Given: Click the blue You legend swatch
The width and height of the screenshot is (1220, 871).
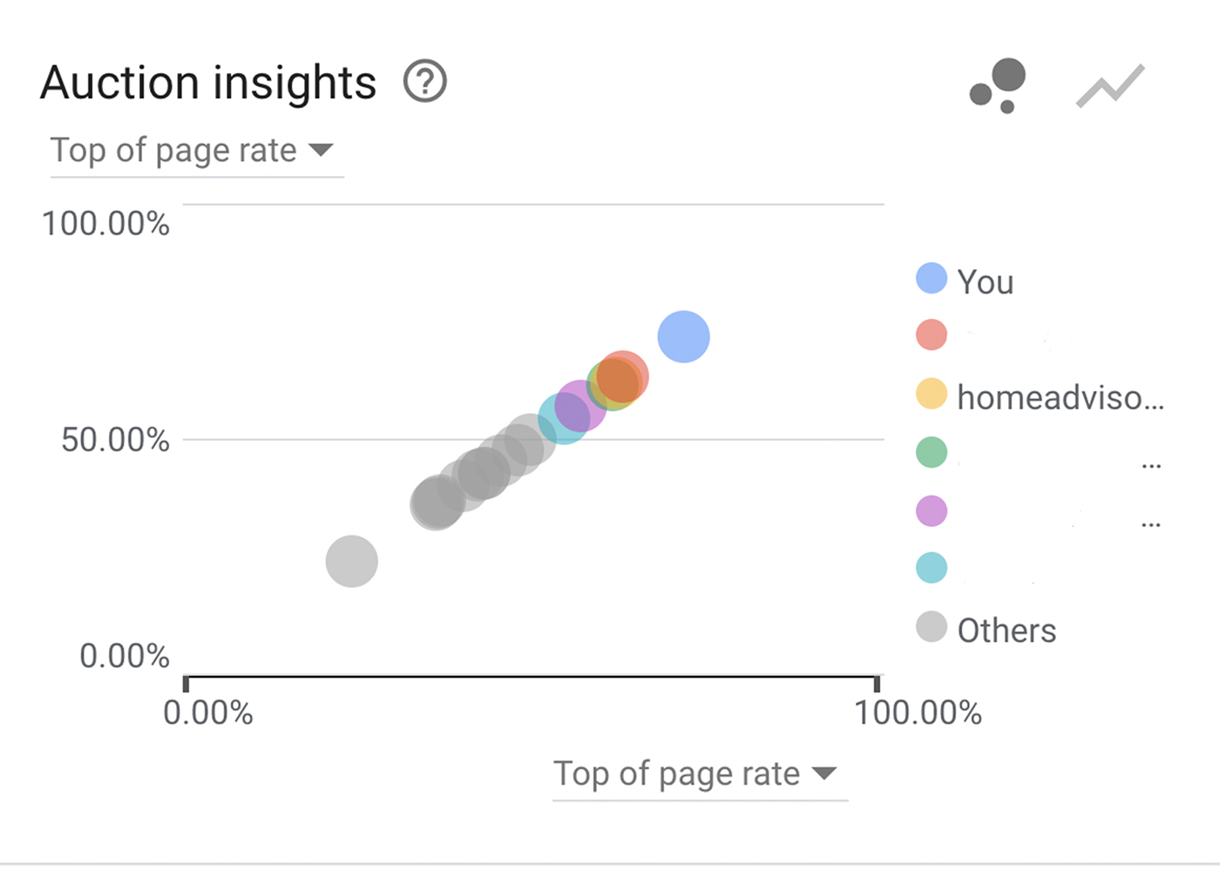Looking at the screenshot, I should point(932,279).
